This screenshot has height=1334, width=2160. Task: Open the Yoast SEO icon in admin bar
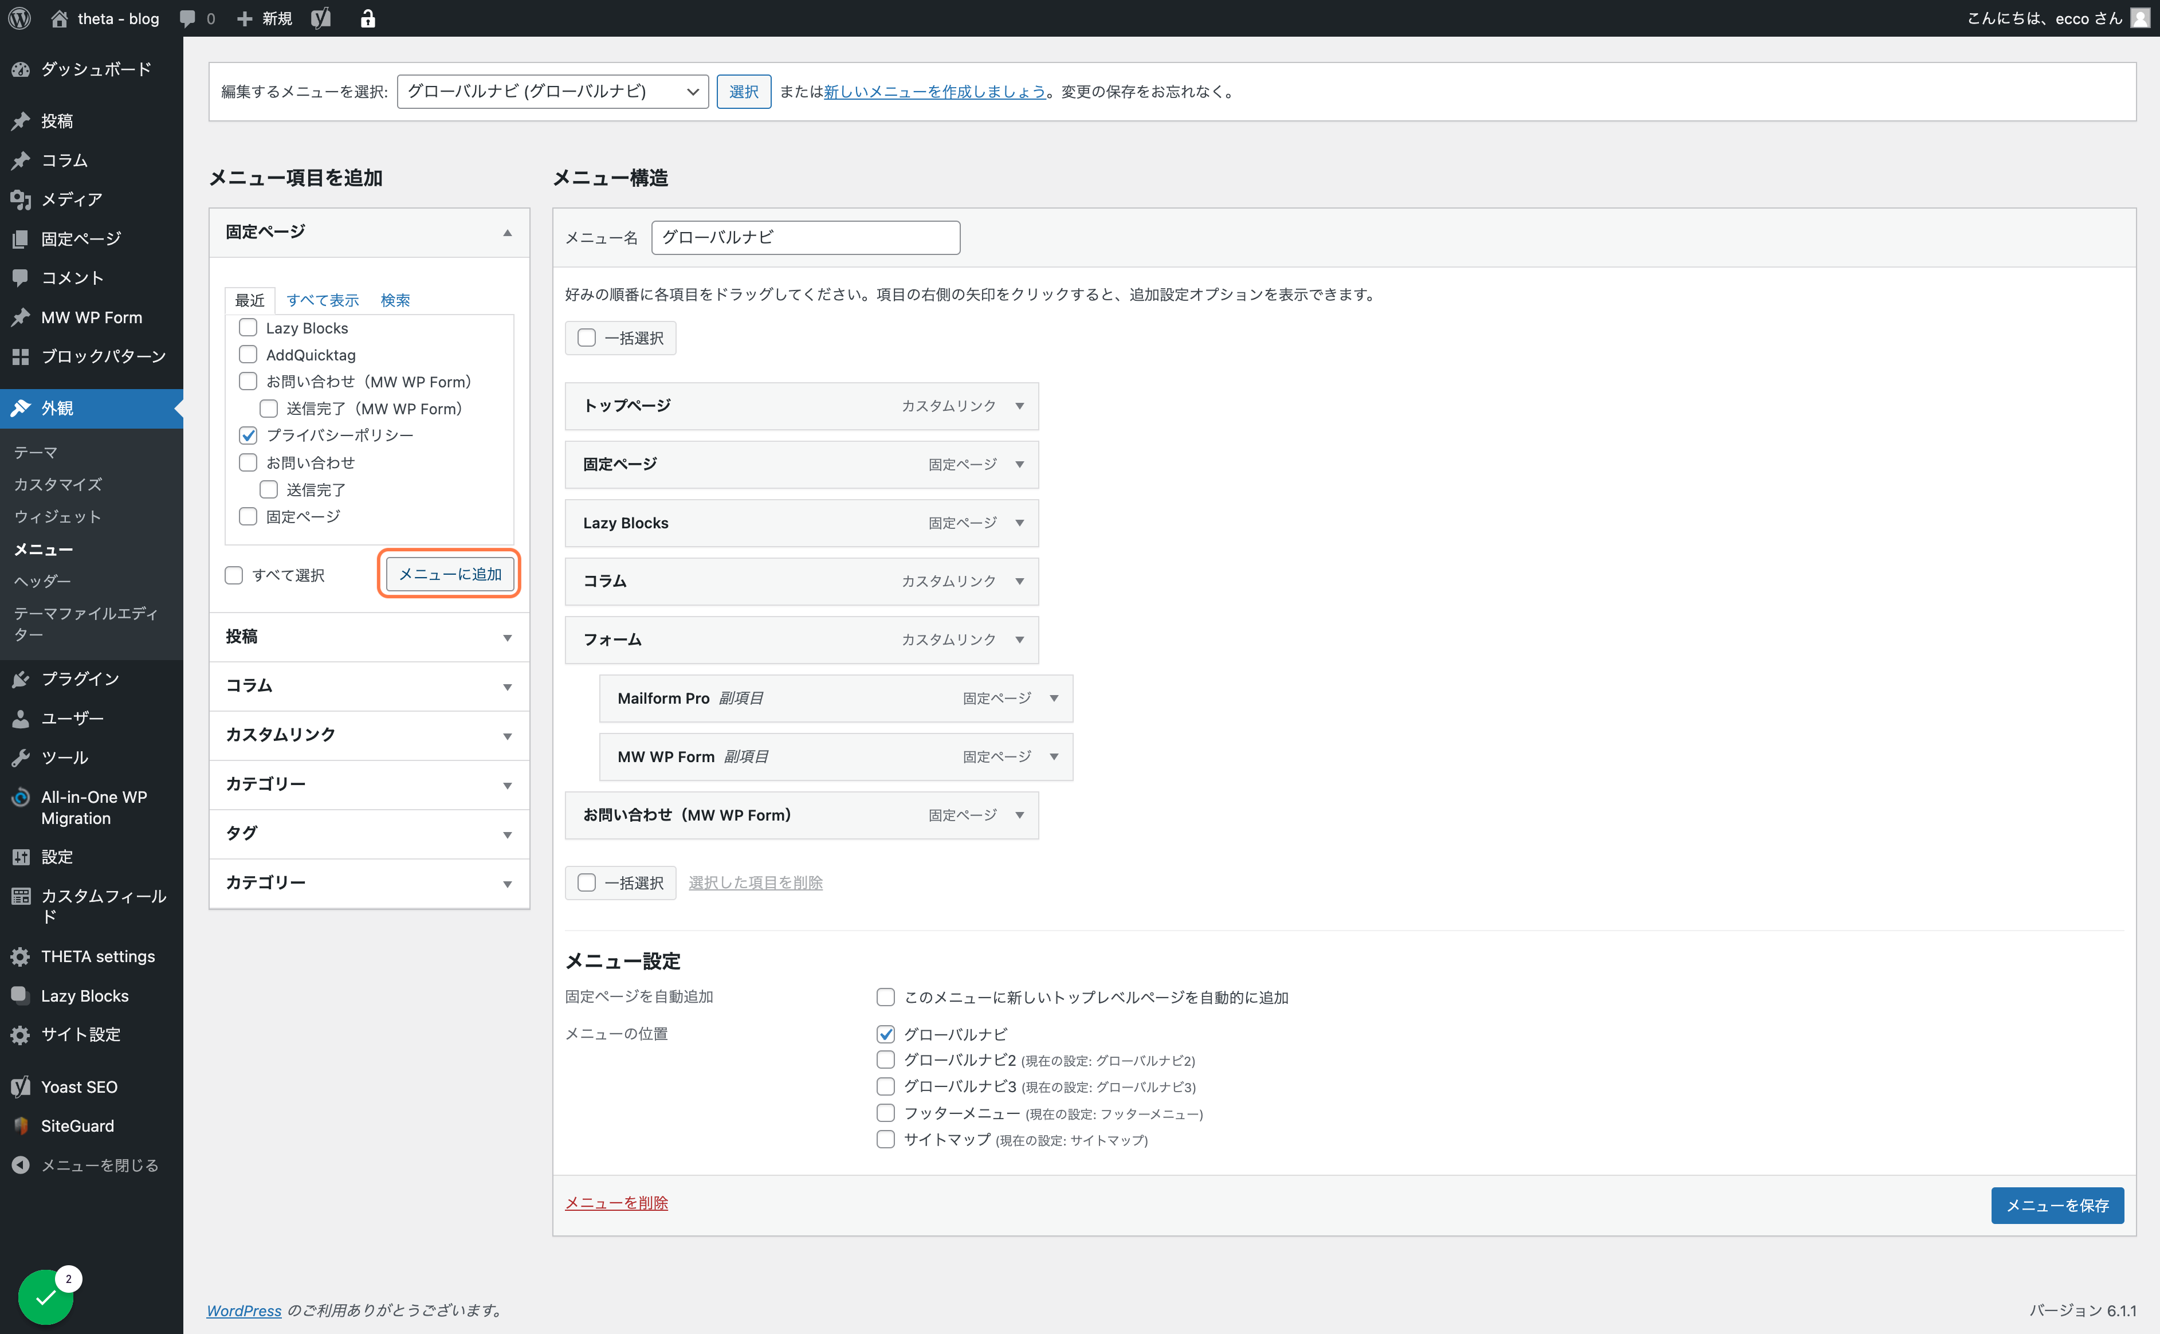(x=321, y=18)
